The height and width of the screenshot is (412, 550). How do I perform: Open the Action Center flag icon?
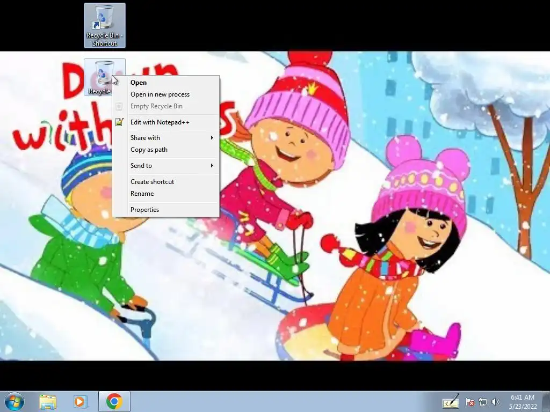[470, 402]
